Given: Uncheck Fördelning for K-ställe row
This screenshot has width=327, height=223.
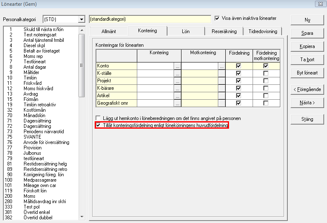Looking at the screenshot, I should click(x=239, y=74).
